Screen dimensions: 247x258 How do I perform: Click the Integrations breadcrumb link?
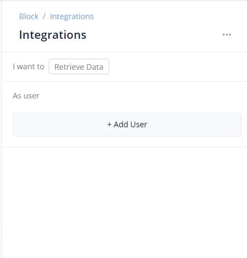pos(72,17)
